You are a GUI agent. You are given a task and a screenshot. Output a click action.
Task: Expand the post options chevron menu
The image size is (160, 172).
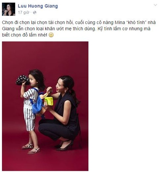click(155, 5)
